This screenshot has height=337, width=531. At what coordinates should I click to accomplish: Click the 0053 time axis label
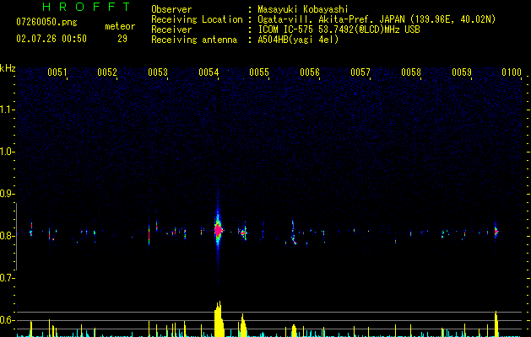coord(158,72)
